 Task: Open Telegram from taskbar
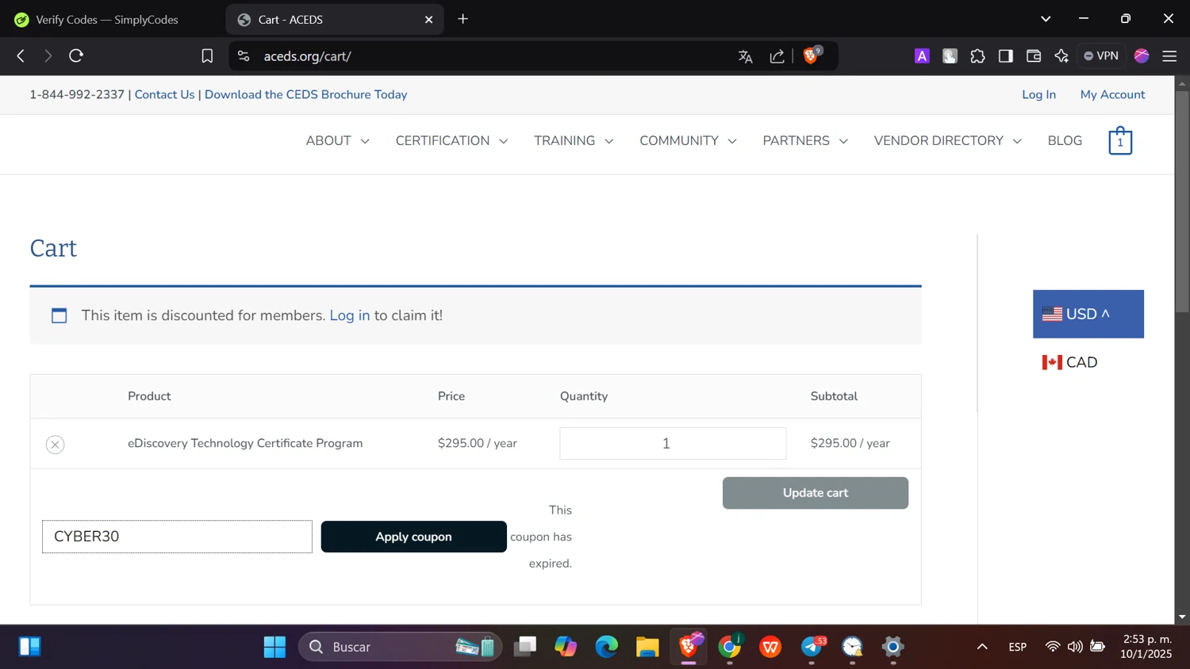click(x=812, y=647)
